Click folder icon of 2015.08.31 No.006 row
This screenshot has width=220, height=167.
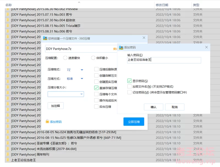8,31
